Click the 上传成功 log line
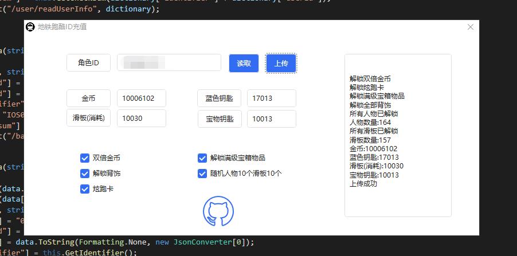This screenshot has height=256, width=517. 363,183
